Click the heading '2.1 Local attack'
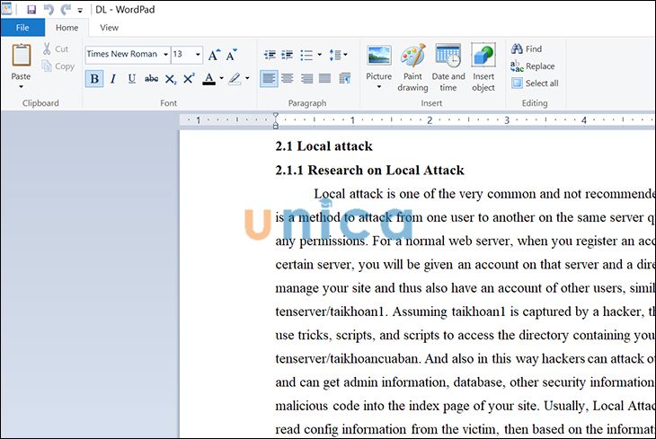The image size is (656, 439). pyautogui.click(x=324, y=146)
